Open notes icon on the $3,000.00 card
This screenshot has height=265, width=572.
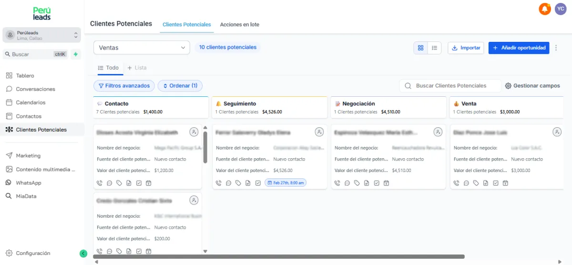(486, 183)
